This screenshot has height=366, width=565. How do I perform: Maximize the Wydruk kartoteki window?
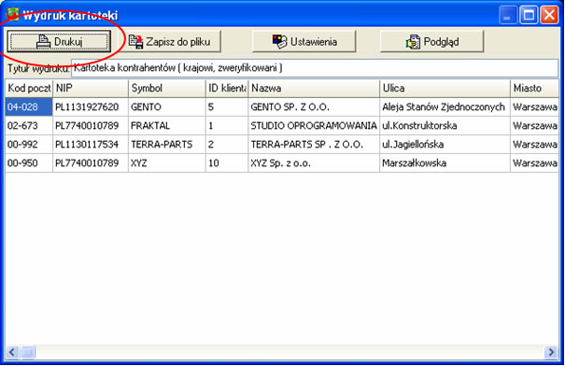pyautogui.click(x=529, y=16)
